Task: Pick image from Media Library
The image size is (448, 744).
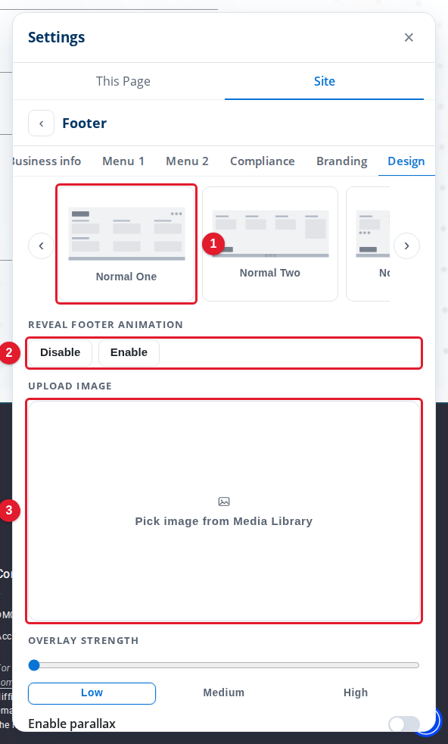Action: coord(224,511)
